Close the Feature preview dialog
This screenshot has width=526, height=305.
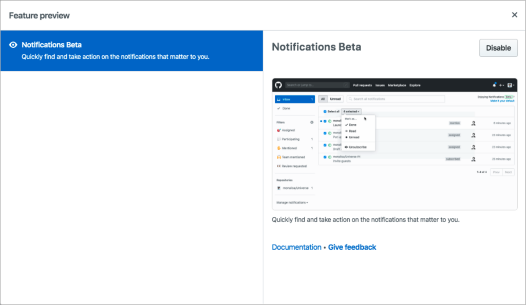pyautogui.click(x=514, y=15)
